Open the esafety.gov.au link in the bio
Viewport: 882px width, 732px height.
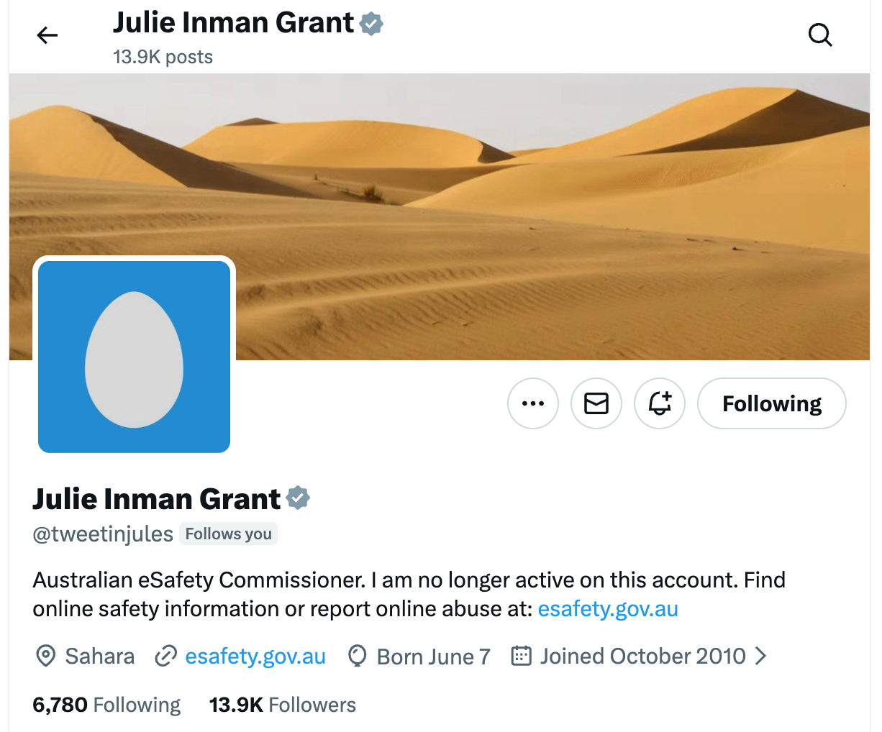(x=608, y=609)
